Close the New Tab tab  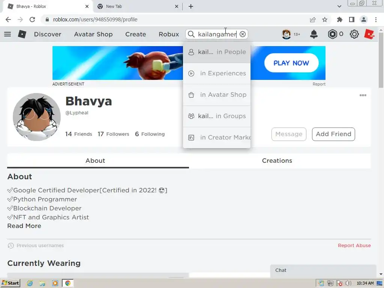pos(177,6)
